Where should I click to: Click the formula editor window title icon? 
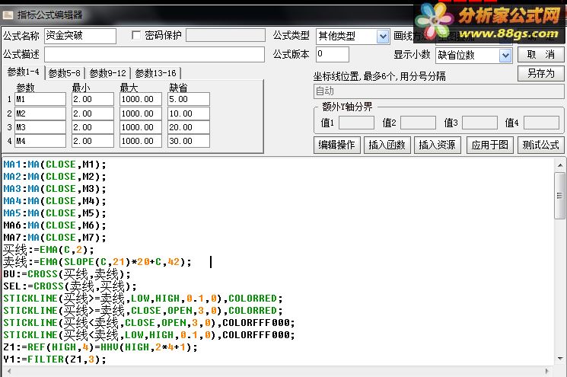tap(8, 15)
